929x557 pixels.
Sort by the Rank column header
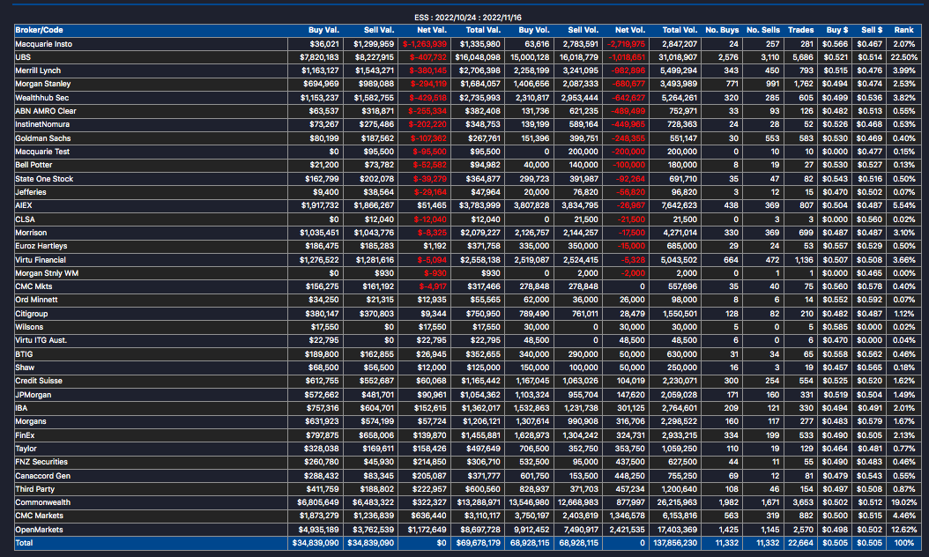pos(904,30)
